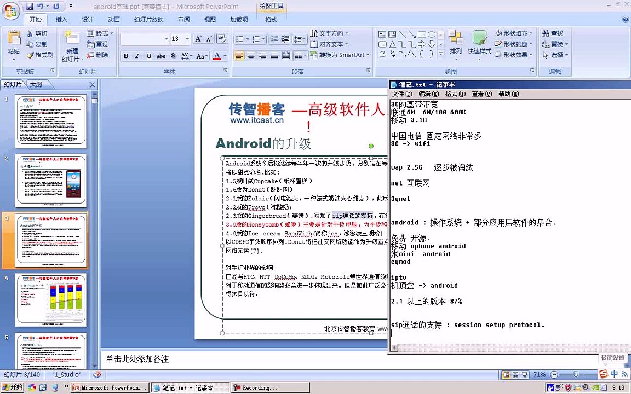
Task: Justify text in paragraph group
Action: click(274, 55)
